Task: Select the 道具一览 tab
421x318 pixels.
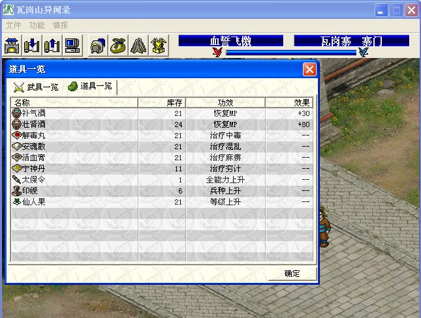Action: [x=90, y=87]
